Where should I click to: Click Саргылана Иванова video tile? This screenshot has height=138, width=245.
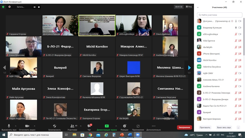[x=170, y=110]
